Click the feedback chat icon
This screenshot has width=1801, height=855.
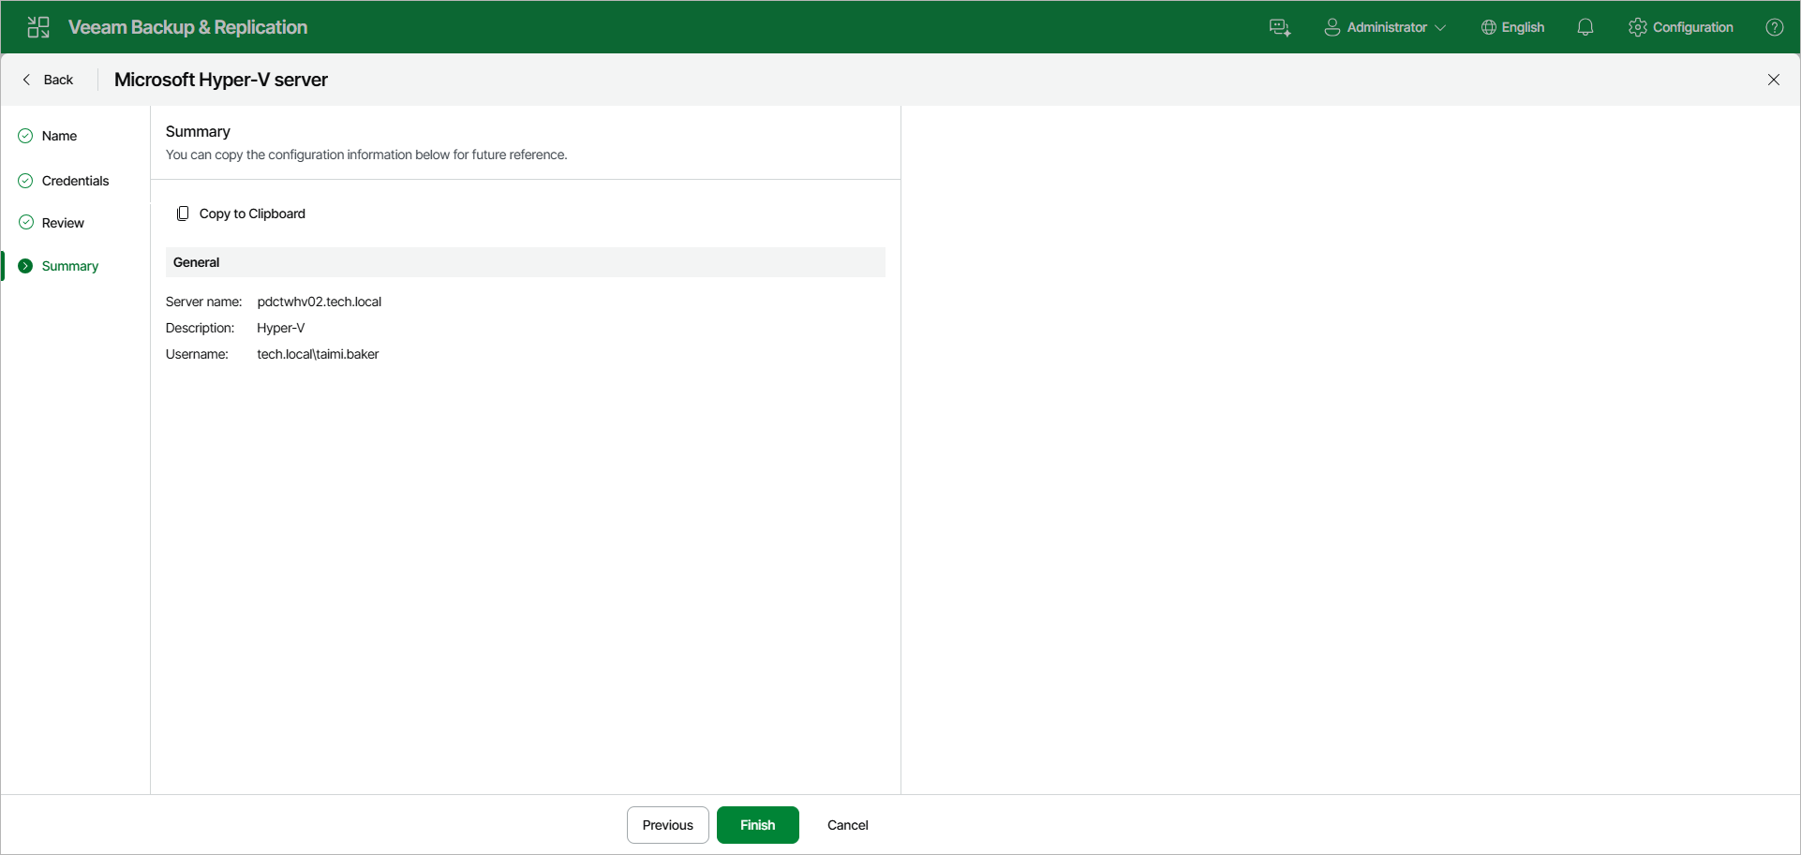(1280, 27)
